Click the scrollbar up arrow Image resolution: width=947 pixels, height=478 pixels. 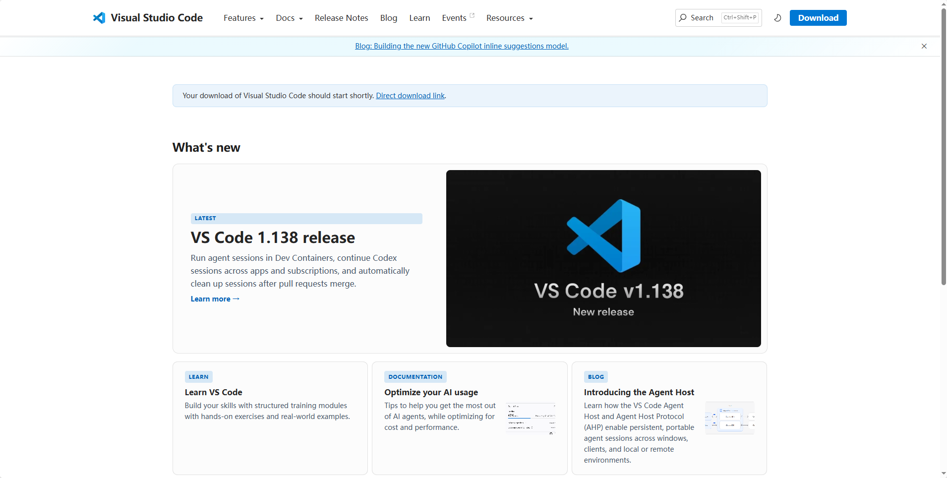[944, 4]
